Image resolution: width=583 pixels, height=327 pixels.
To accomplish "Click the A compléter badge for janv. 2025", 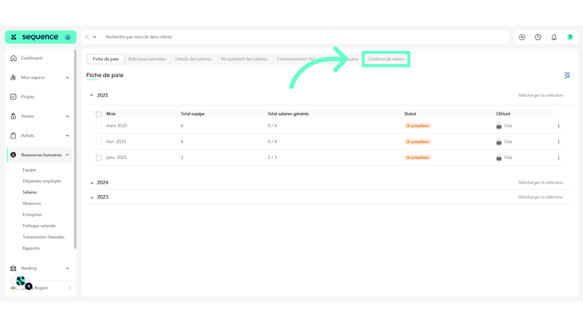I will 418,157.
